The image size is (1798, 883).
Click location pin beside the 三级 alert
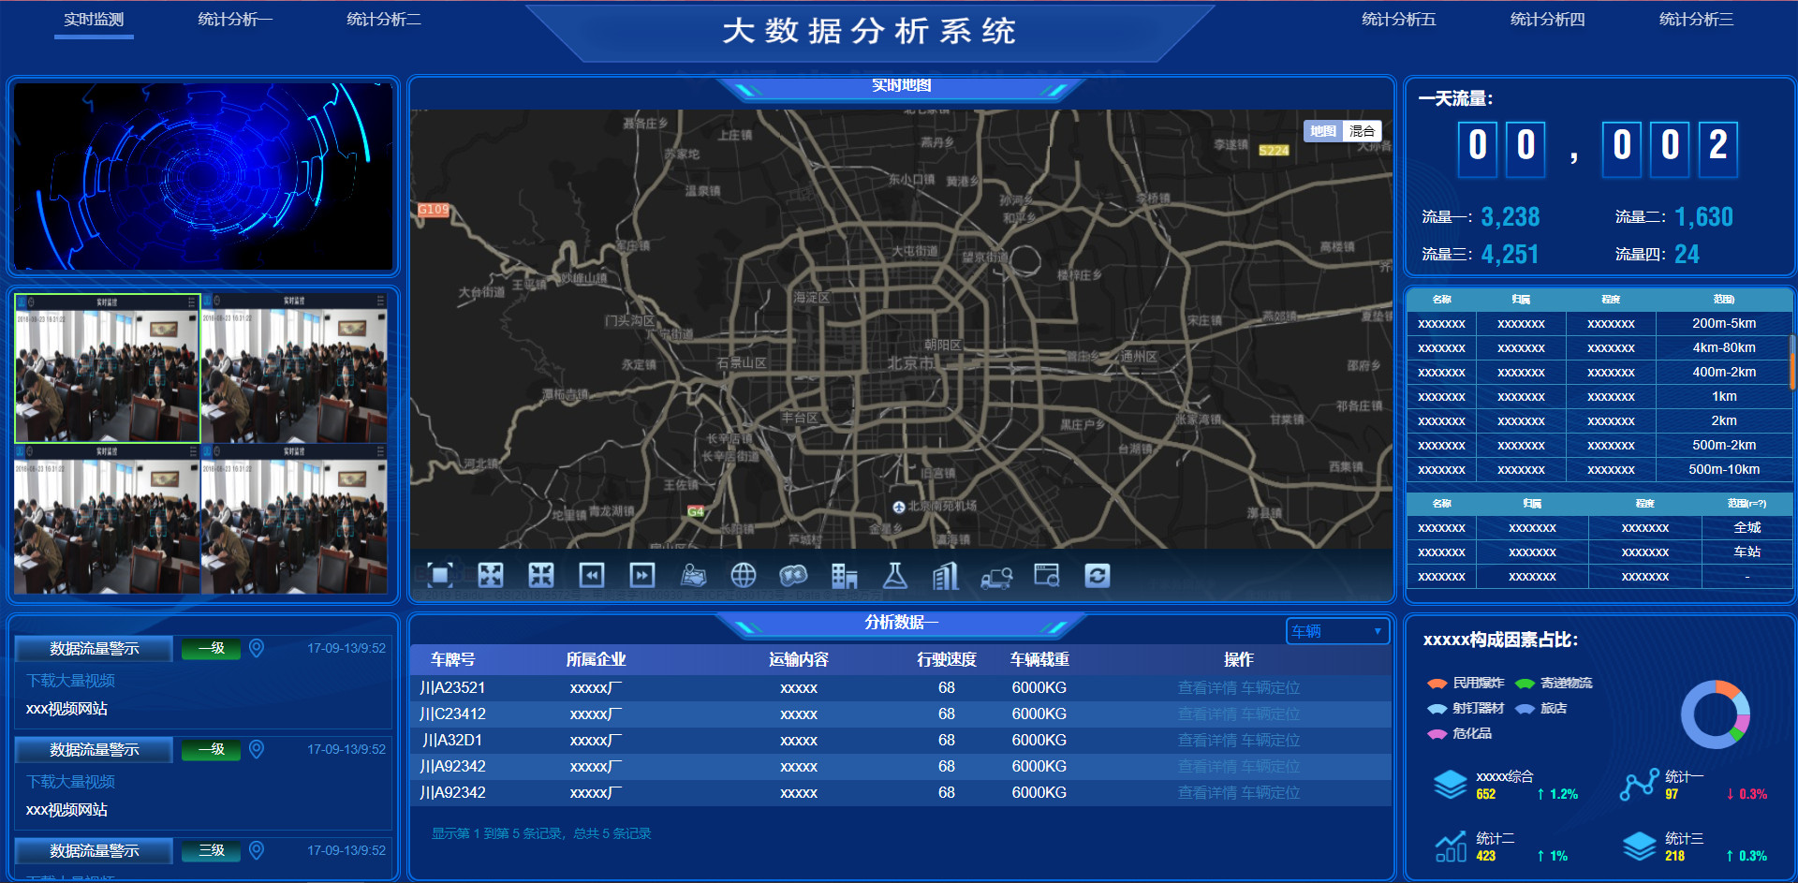pos(257,850)
